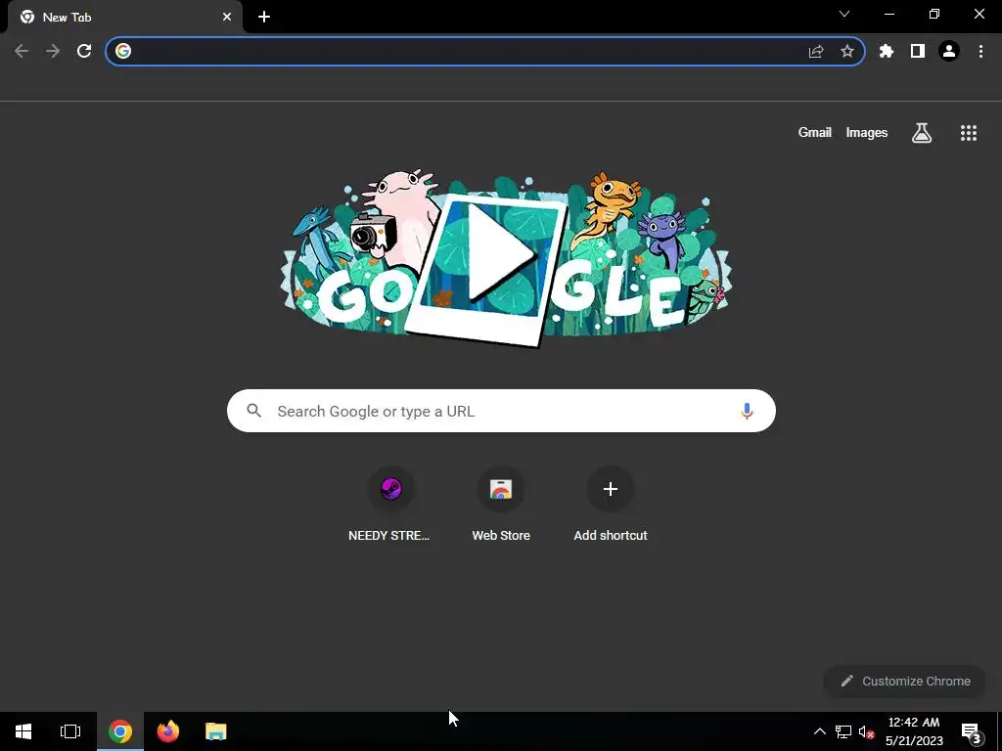This screenshot has height=751, width=1002.
Task: Open the profile avatar menu
Action: click(x=949, y=51)
